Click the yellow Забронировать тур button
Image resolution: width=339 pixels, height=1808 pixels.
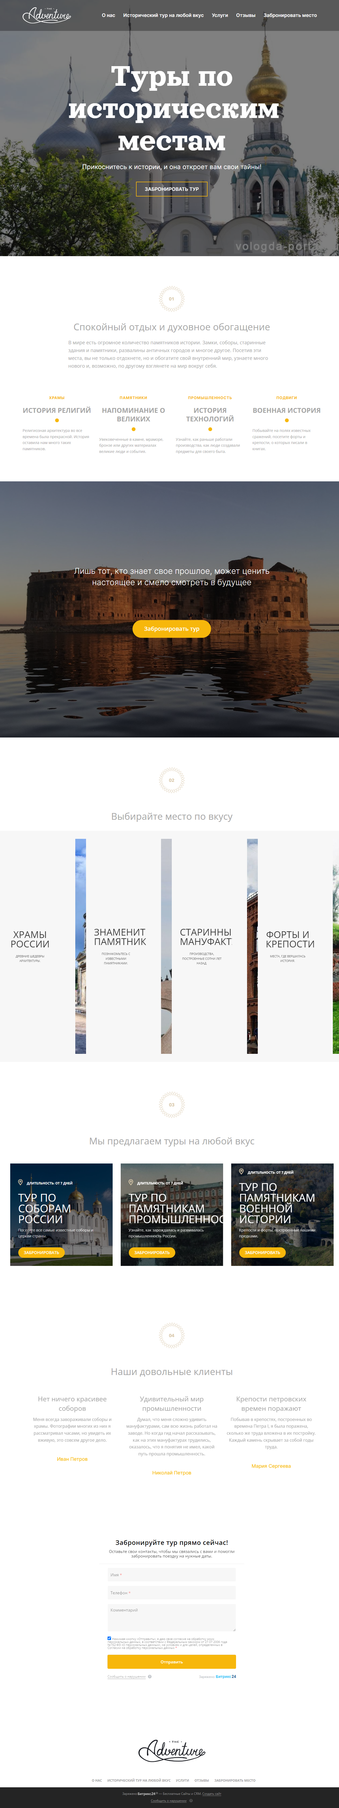pos(172,629)
